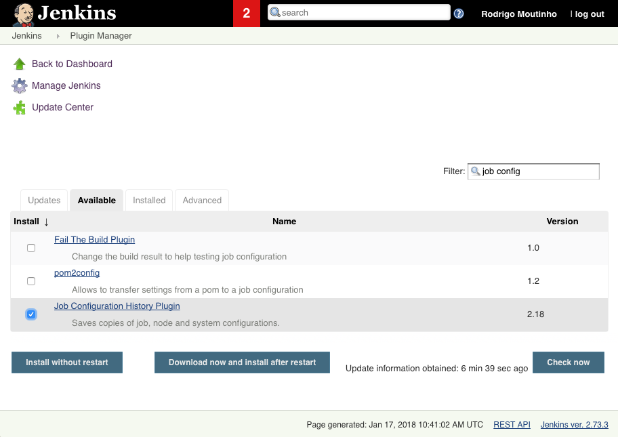Open the Installed tab
The width and height of the screenshot is (618, 437).
[x=149, y=201]
